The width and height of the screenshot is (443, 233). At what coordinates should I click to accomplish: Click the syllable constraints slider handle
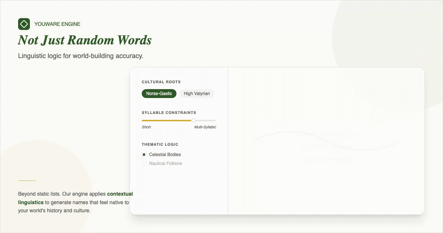click(x=193, y=121)
